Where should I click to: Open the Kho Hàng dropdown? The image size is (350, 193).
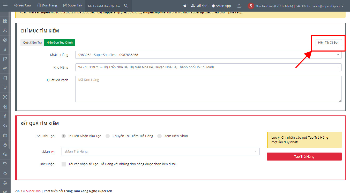(208, 67)
